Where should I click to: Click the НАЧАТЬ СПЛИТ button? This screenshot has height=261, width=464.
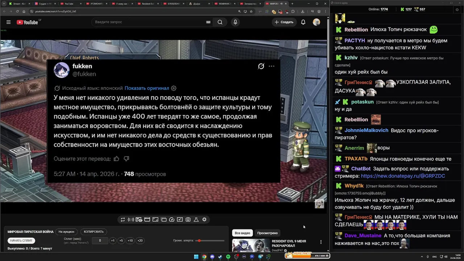click(x=21, y=241)
